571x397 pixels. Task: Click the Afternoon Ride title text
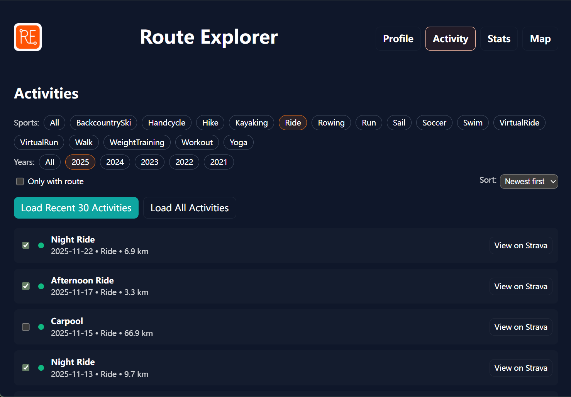82,281
